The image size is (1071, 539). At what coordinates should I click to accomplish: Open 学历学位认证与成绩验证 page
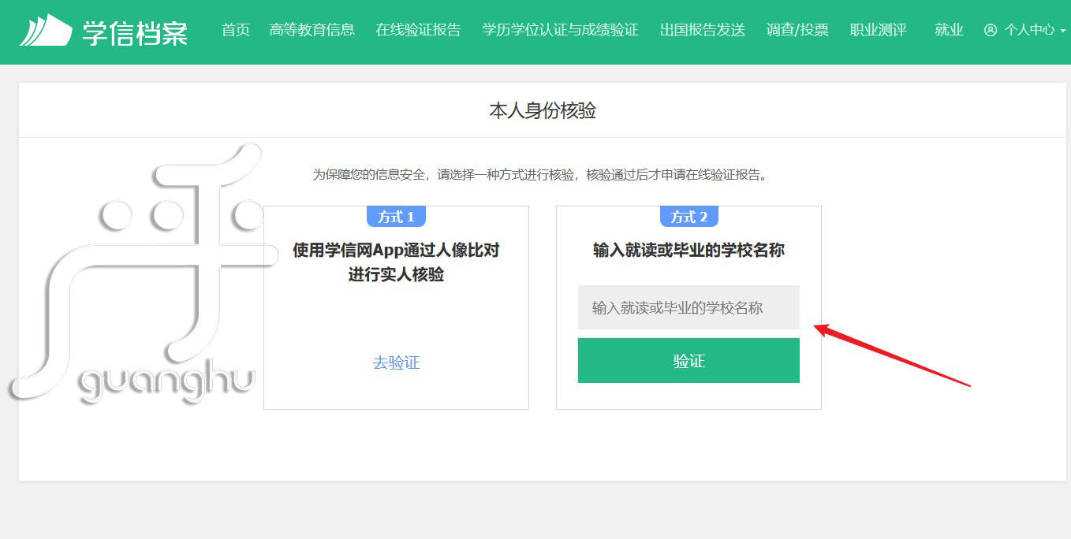click(560, 30)
